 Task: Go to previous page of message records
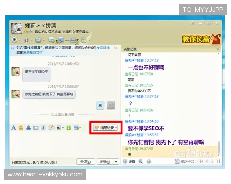coord(207,161)
